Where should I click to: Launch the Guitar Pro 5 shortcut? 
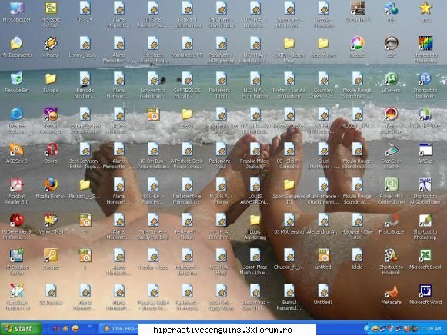click(358, 12)
